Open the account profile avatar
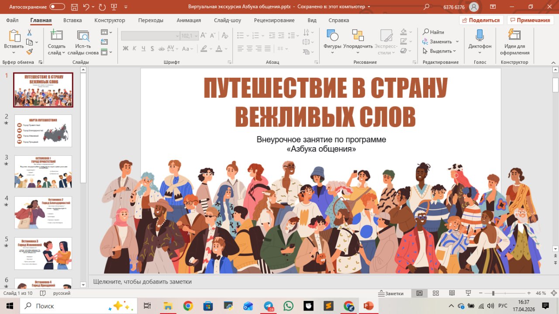 474,7
